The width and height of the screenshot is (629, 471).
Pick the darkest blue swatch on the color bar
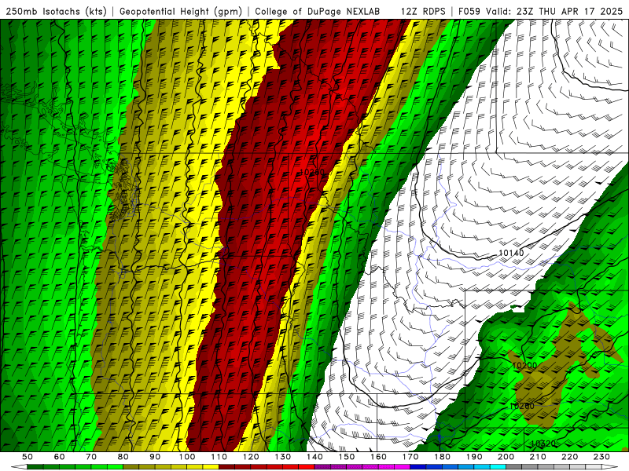click(418, 466)
